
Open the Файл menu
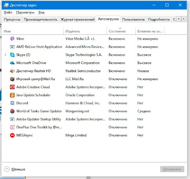[8, 12]
